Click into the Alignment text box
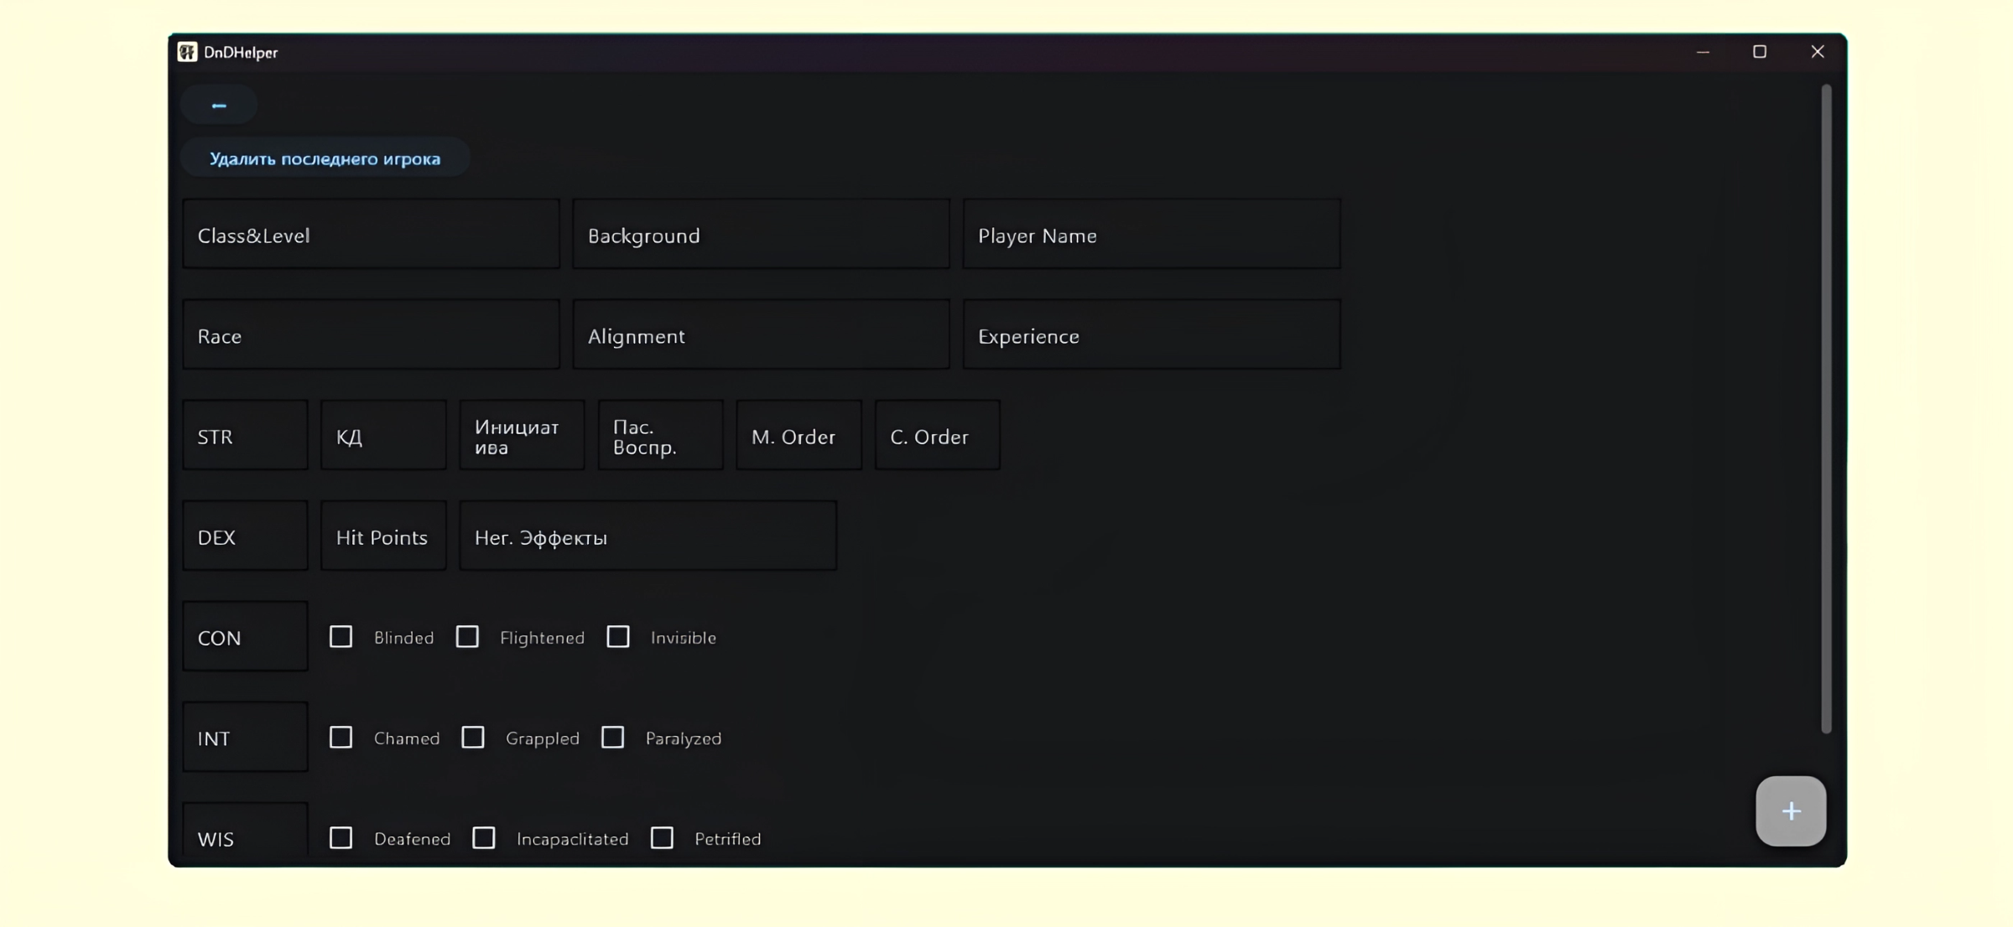2013x927 pixels. [761, 335]
